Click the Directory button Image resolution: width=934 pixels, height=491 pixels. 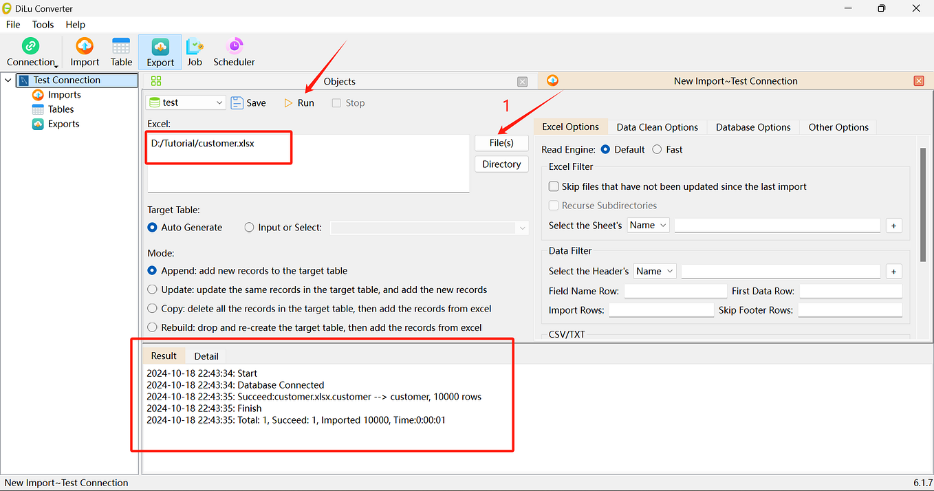[501, 164]
